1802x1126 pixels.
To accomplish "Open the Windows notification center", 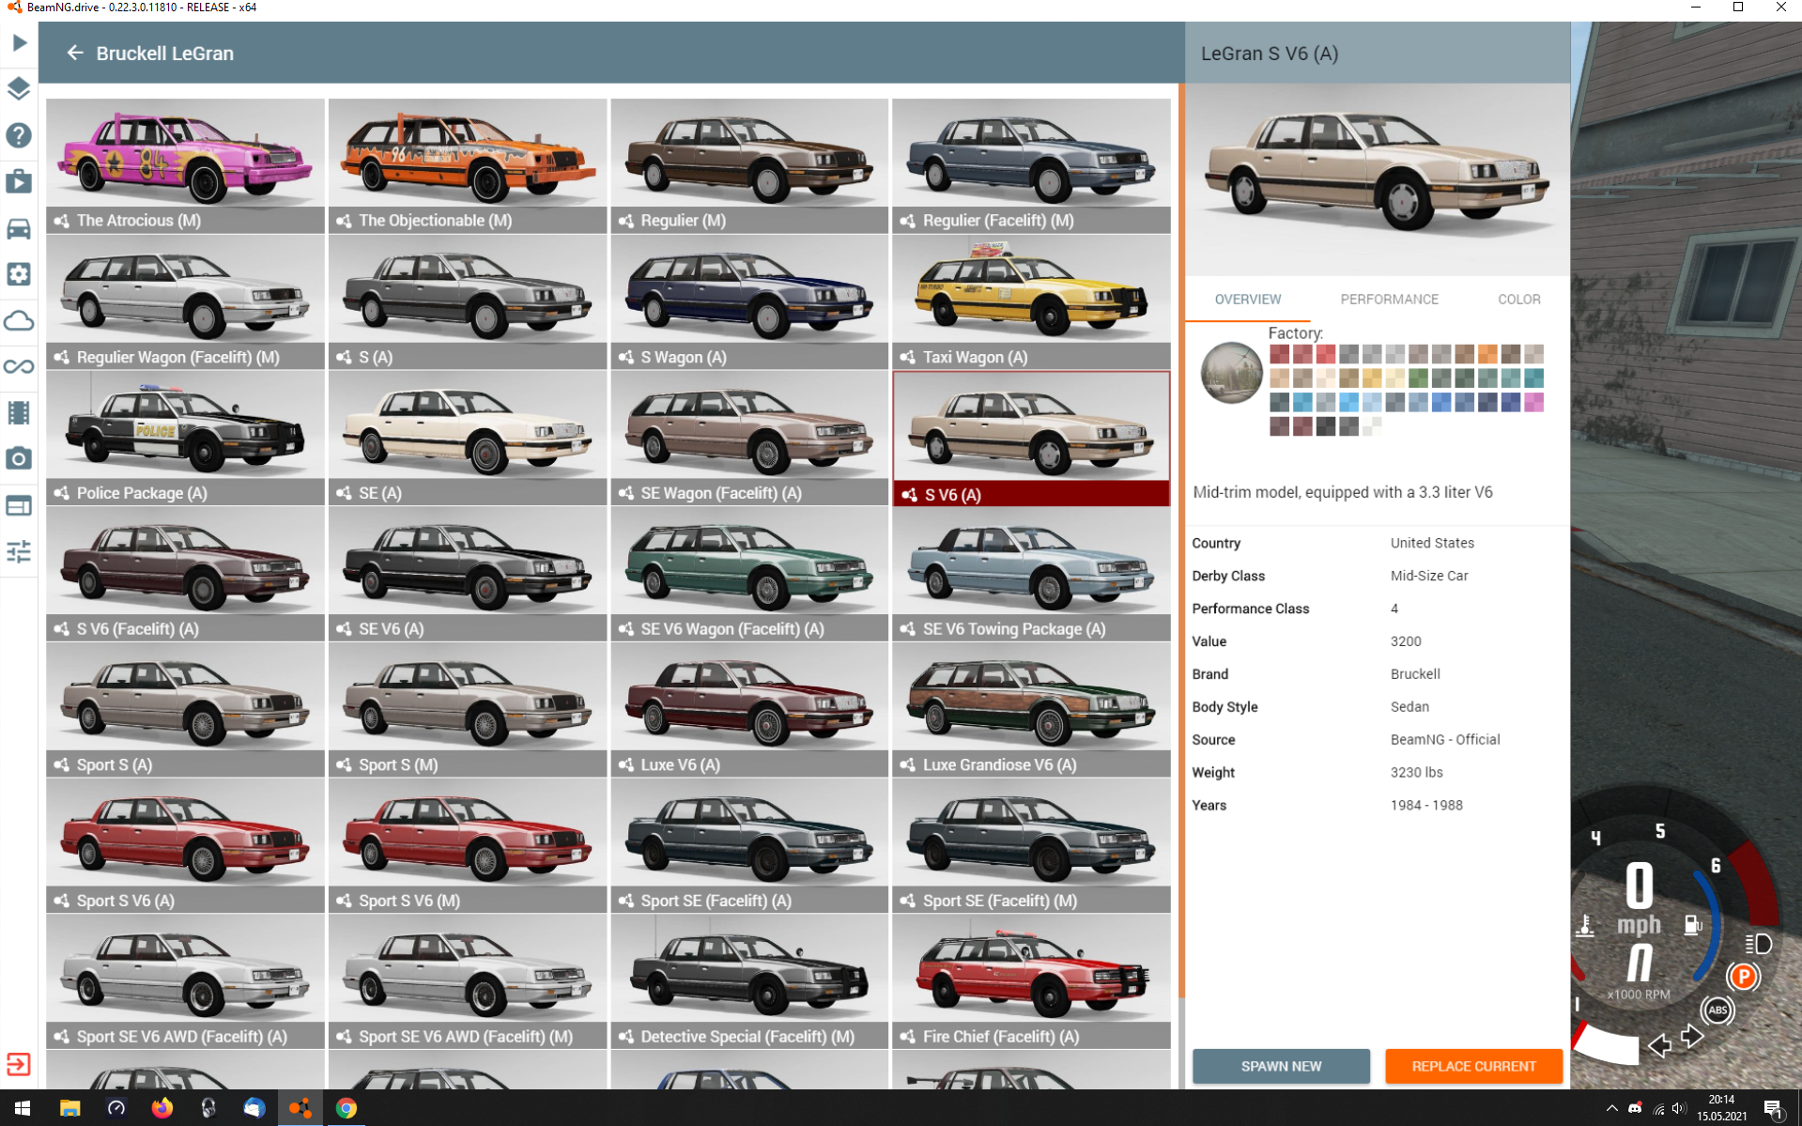I will [x=1773, y=1109].
